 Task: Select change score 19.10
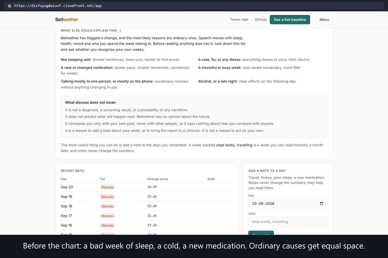point(152,225)
